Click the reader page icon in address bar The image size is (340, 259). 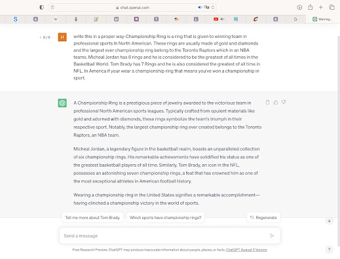tap(52, 7)
